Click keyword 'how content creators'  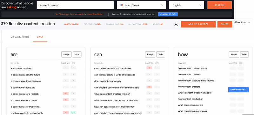[189, 87]
